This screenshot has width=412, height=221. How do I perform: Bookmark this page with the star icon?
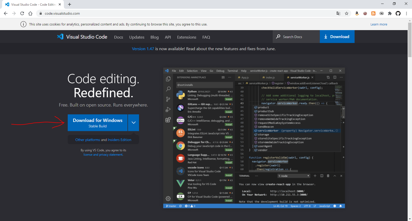[x=347, y=13]
